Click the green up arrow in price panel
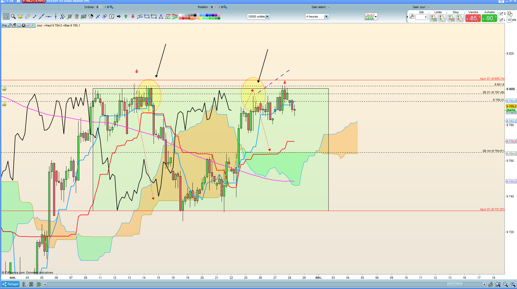 (x=33, y=25)
